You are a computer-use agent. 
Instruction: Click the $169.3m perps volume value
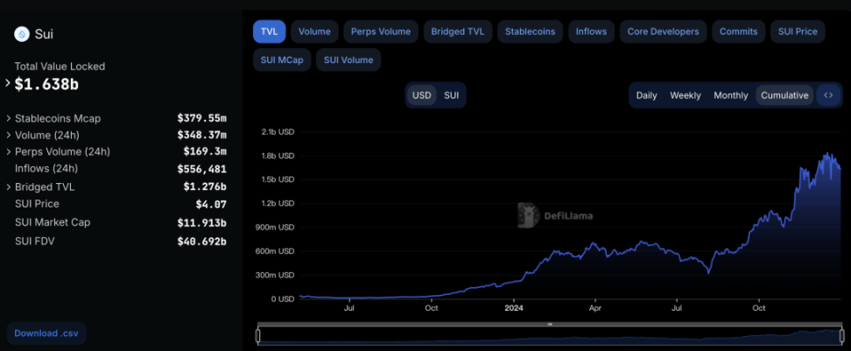205,152
